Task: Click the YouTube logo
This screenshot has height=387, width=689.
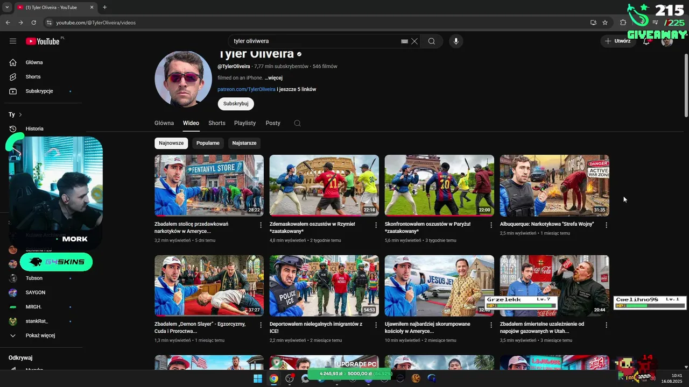Action: click(x=43, y=41)
